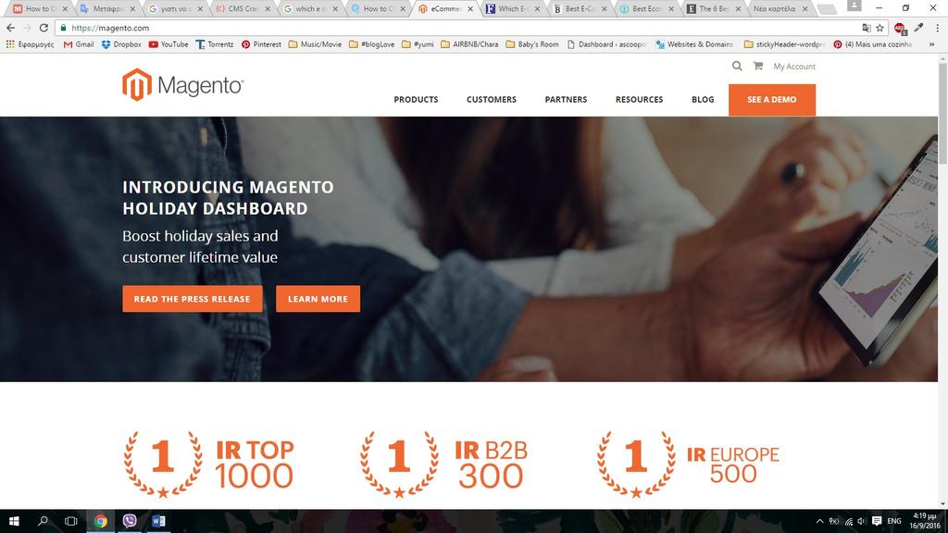Open the site search magnifier icon
Image resolution: width=948 pixels, height=533 pixels.
coord(736,66)
